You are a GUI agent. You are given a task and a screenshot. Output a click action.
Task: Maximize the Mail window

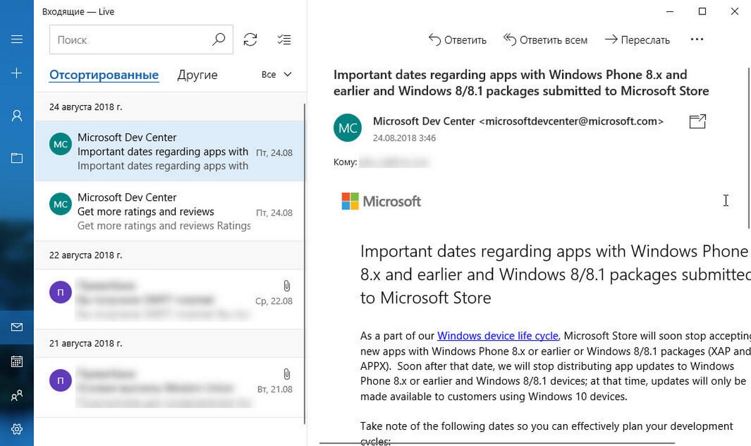[702, 11]
